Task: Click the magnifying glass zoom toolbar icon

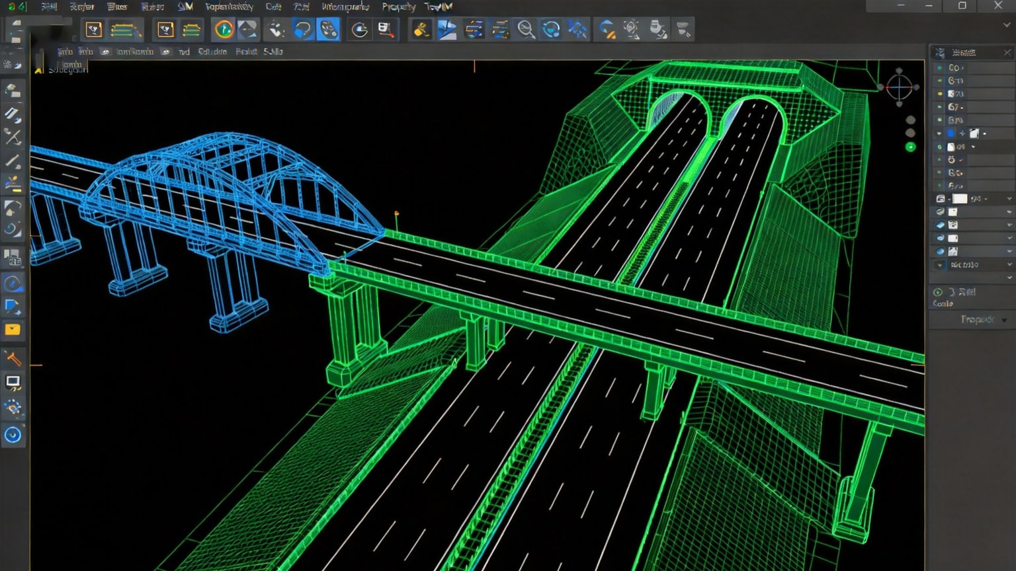Action: (x=526, y=30)
